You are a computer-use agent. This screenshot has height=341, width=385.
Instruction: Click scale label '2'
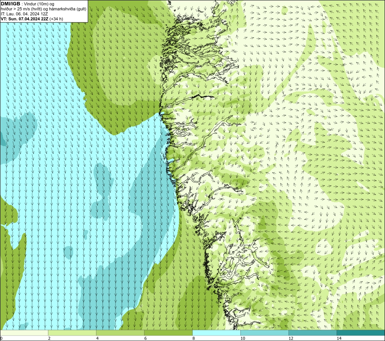[x=49, y=338]
